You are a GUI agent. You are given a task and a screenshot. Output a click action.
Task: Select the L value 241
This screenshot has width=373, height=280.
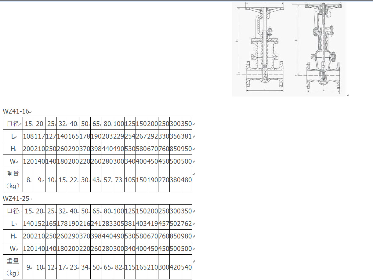click(96, 224)
